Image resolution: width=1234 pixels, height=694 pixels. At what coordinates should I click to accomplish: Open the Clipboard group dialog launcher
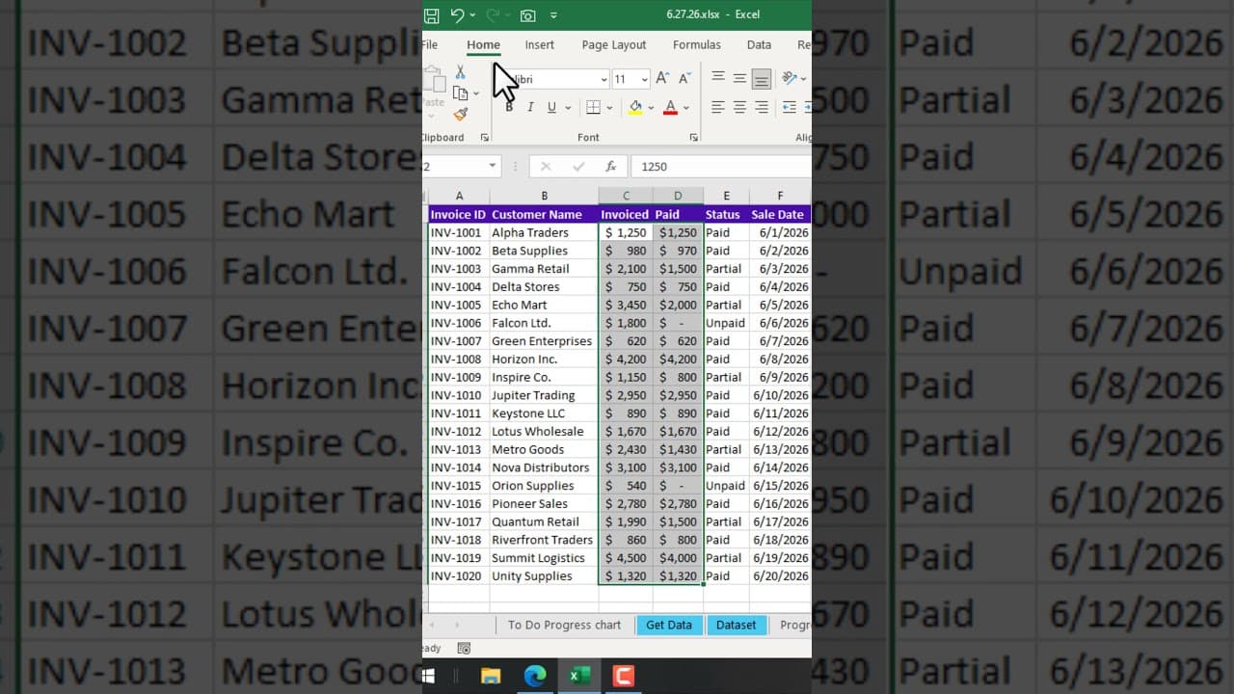coord(484,138)
